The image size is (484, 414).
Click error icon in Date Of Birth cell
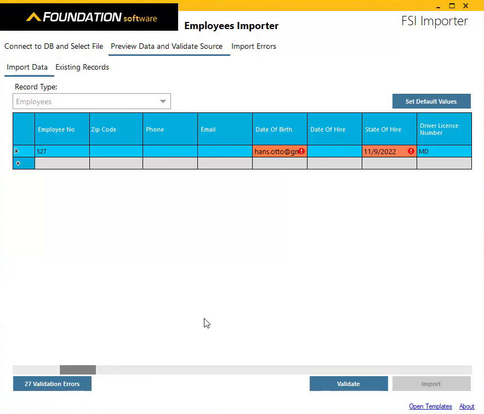click(301, 151)
